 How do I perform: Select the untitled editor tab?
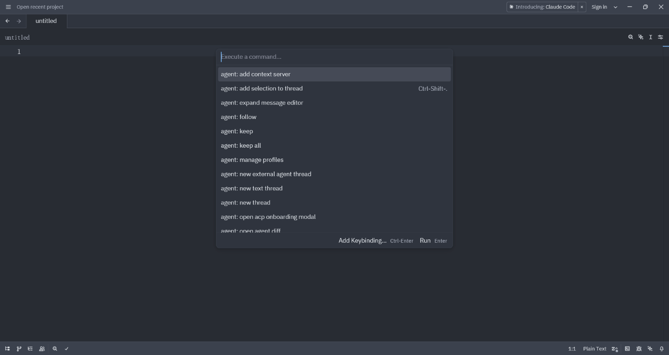(46, 21)
